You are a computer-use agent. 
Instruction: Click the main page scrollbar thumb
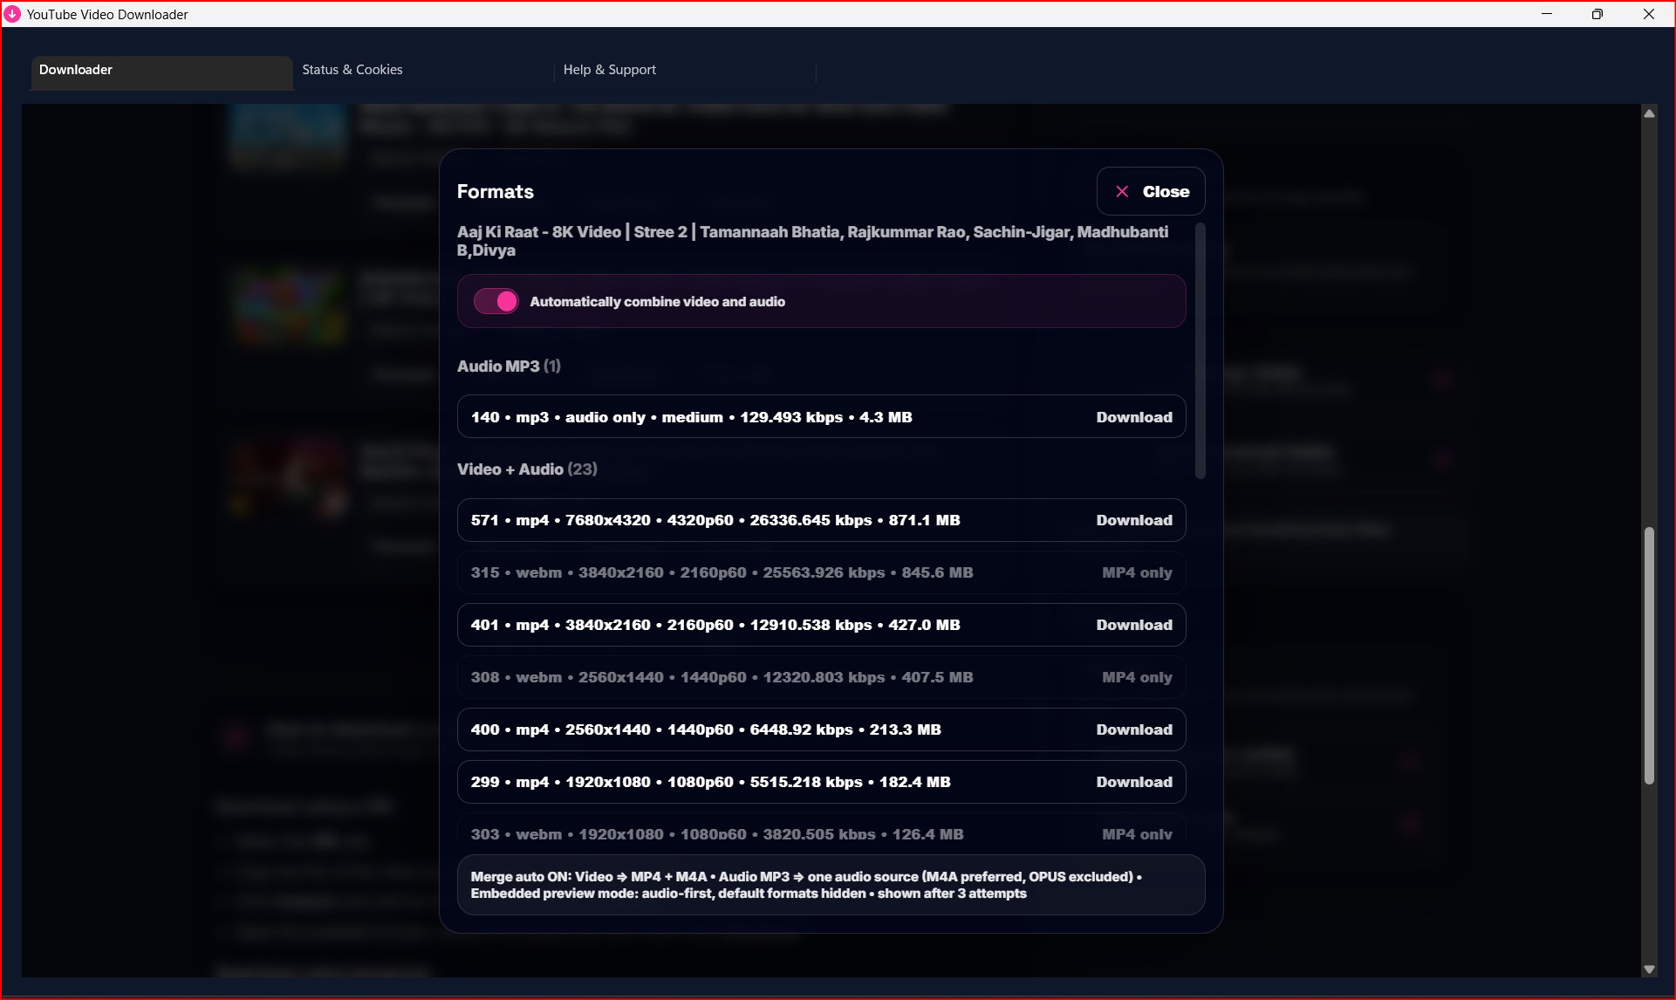click(1648, 656)
